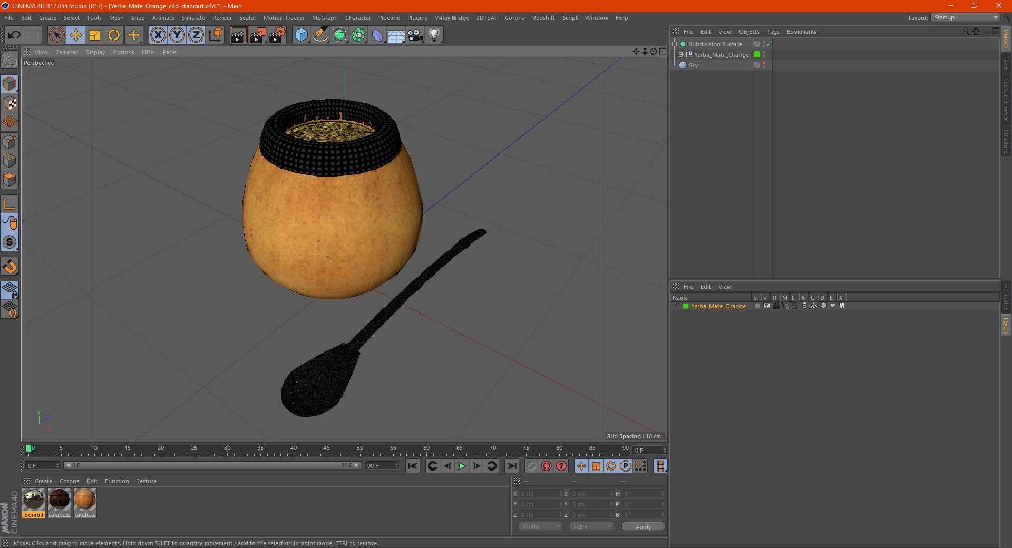Toggle Z axis lock

click(196, 35)
